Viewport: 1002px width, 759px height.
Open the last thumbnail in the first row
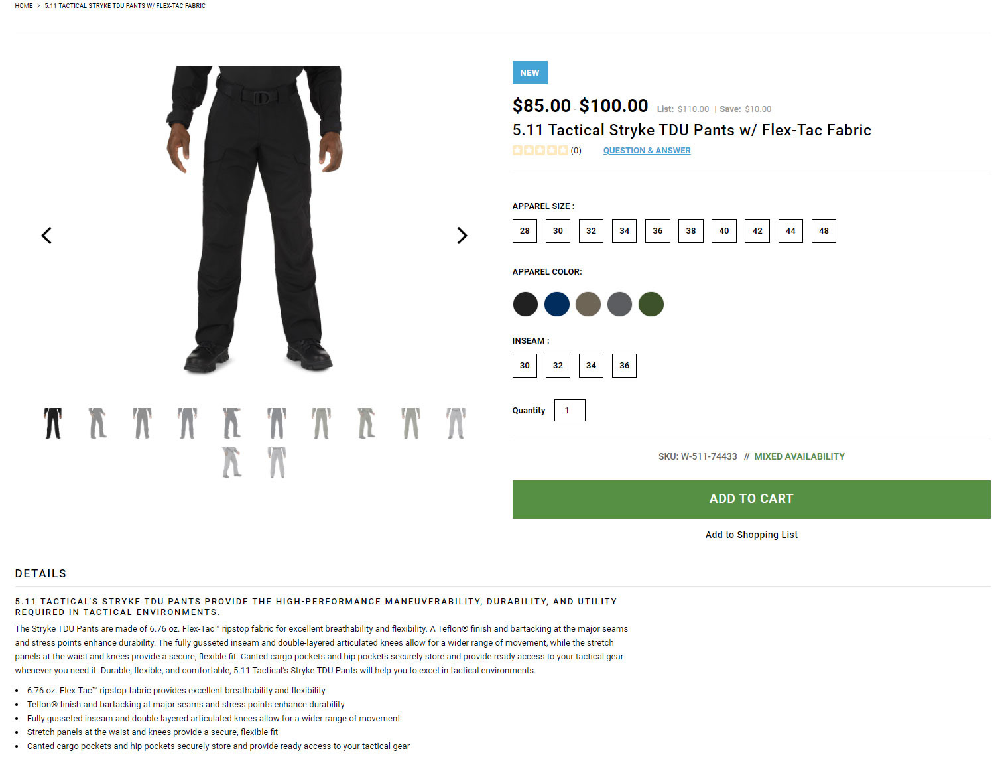456,423
